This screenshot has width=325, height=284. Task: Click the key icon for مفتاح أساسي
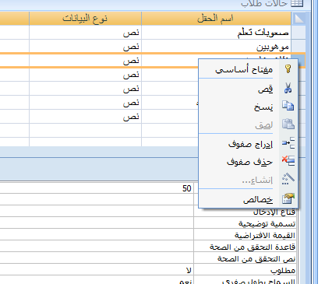(288, 69)
